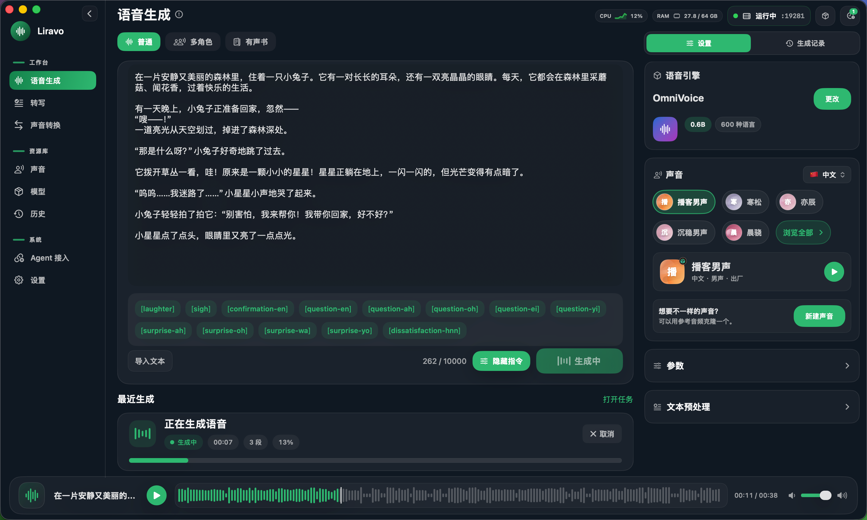Insert the [sigh] tag

201,309
